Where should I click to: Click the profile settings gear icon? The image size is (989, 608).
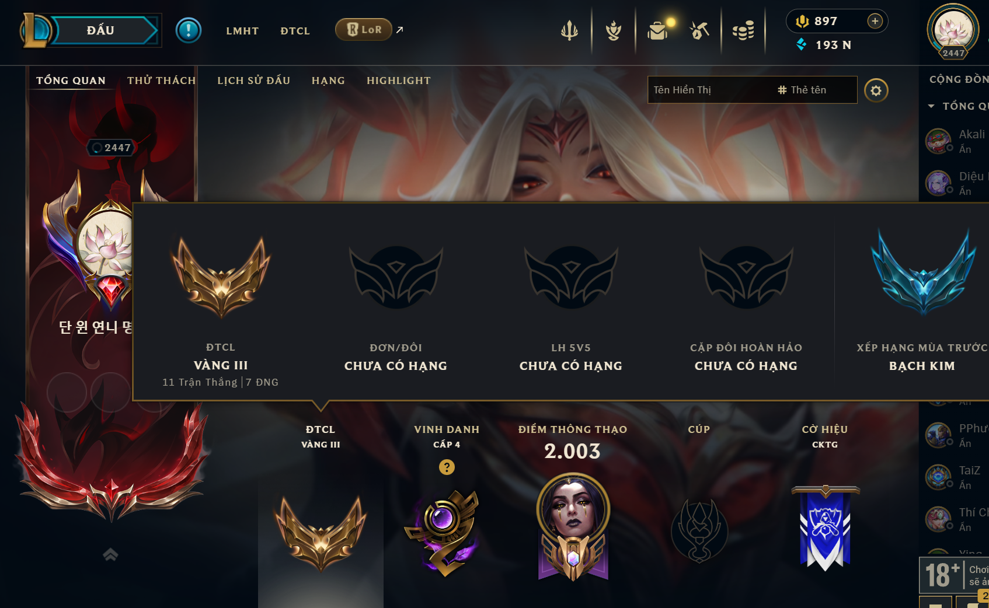pos(876,90)
